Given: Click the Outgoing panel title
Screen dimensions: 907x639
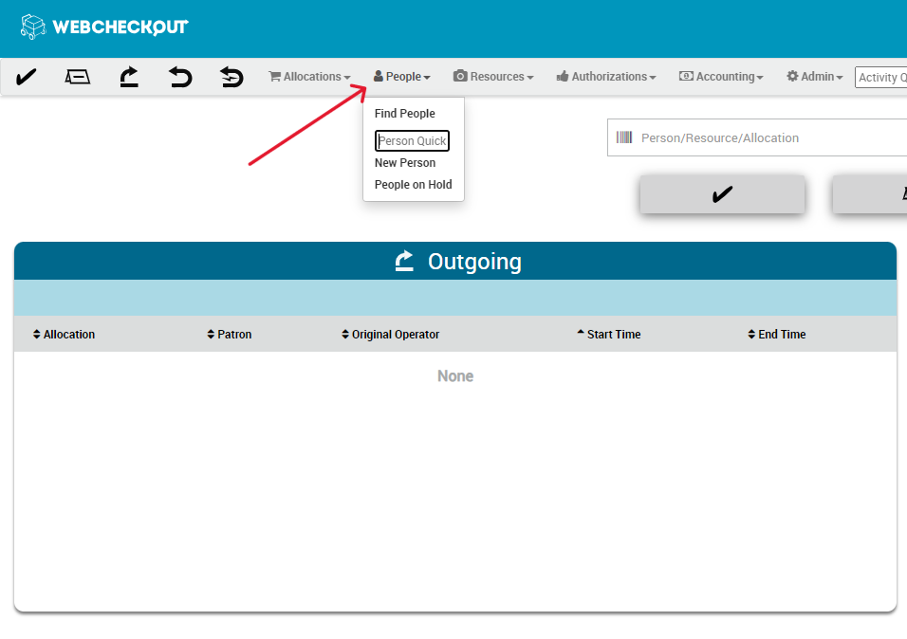Looking at the screenshot, I should point(474,262).
